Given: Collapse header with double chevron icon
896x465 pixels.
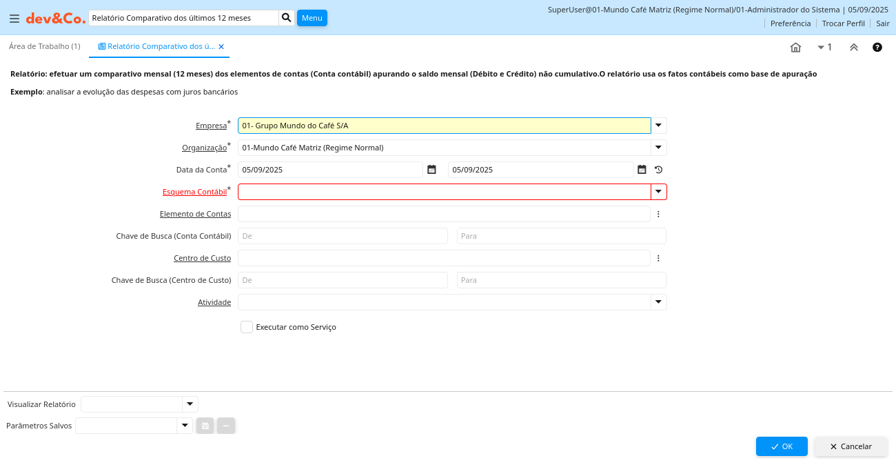Looking at the screenshot, I should [853, 48].
